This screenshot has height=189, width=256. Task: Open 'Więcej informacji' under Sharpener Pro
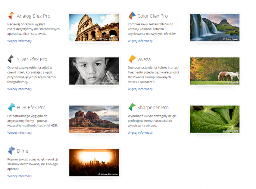tap(140, 133)
